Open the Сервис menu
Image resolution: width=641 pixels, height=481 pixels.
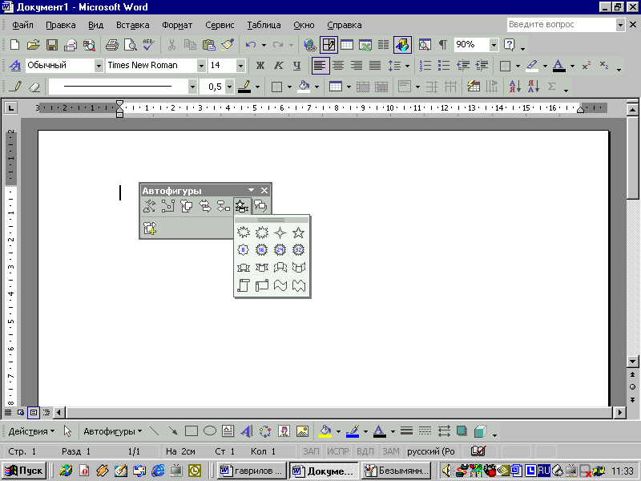(220, 25)
